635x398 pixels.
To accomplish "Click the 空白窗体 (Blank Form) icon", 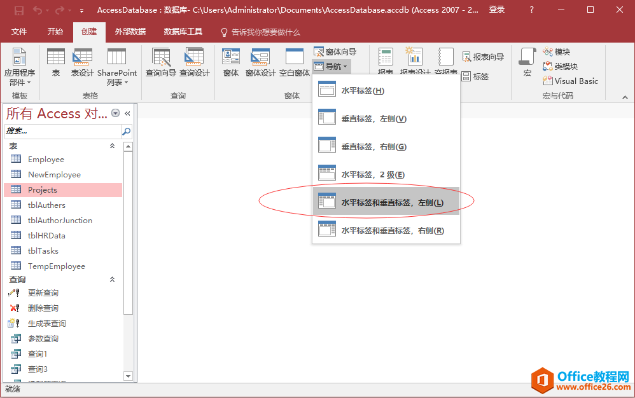I will (x=294, y=63).
